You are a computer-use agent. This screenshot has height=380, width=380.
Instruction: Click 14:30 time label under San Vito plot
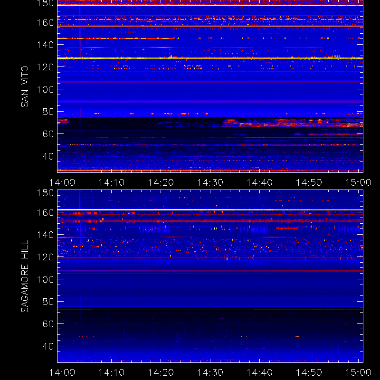point(210,182)
